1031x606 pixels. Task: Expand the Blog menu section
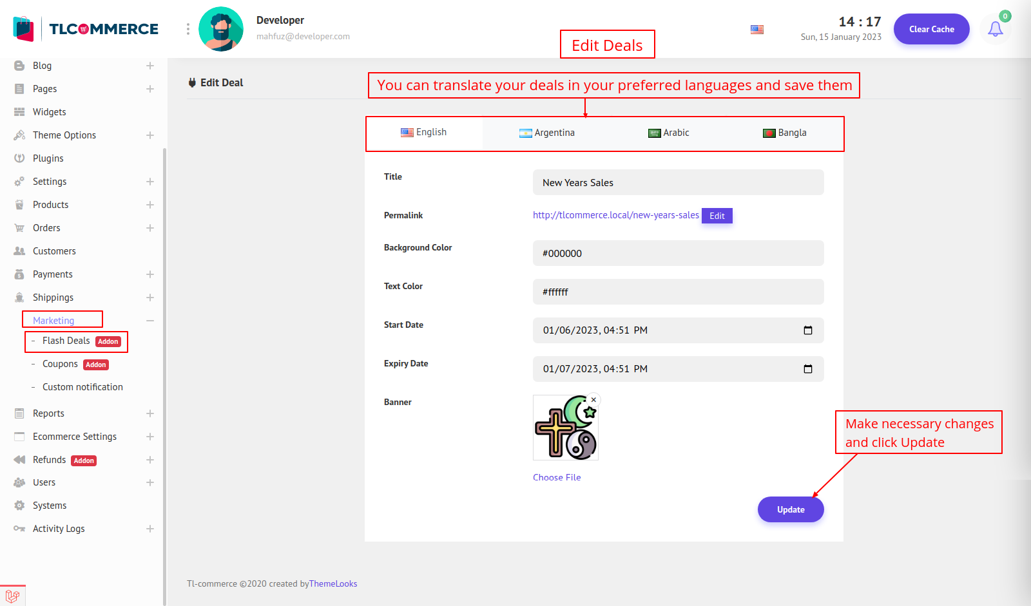150,66
